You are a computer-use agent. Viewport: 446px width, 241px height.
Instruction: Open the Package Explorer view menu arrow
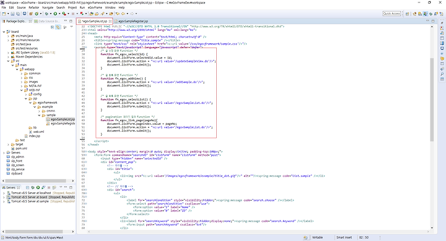coord(71,27)
